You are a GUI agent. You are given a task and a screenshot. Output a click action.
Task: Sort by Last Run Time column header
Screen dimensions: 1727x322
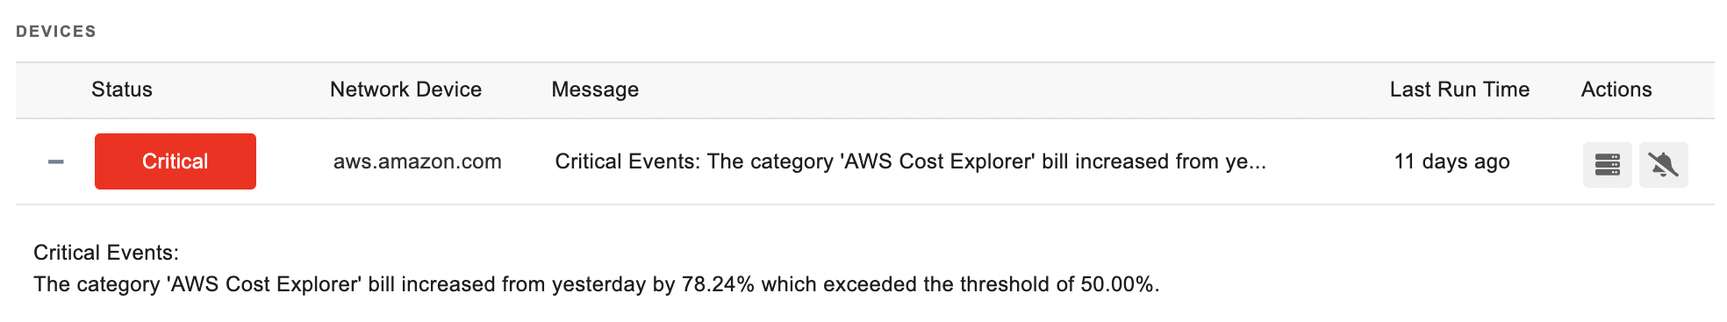point(1459,89)
